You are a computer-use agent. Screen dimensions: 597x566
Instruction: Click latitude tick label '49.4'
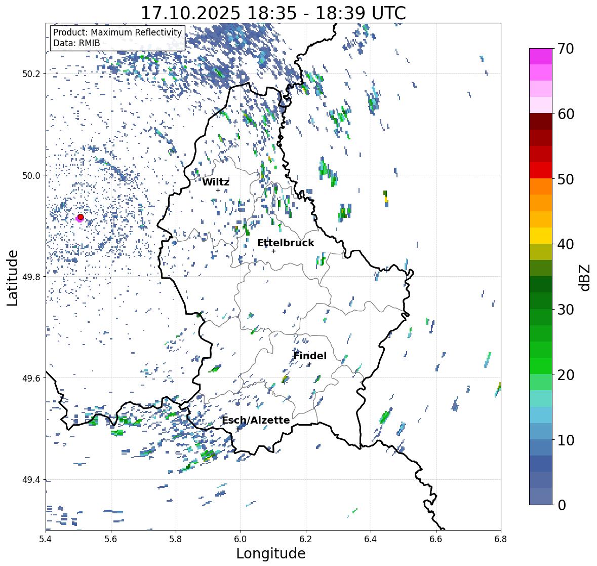[31, 480]
